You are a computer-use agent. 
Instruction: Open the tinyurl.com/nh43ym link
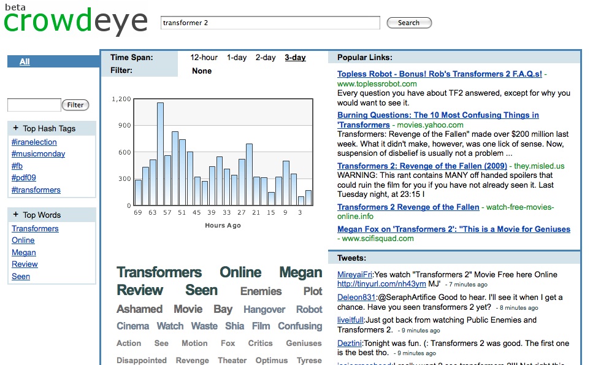pos(381,284)
